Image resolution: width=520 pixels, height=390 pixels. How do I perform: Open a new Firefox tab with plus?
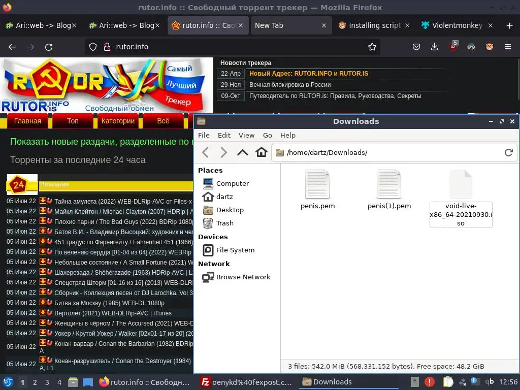(509, 25)
